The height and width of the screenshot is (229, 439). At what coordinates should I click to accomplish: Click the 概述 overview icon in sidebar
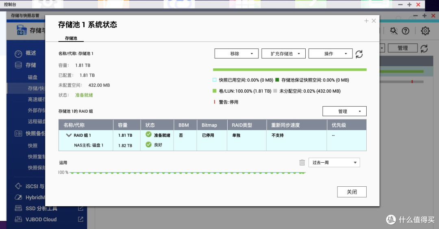(x=18, y=53)
